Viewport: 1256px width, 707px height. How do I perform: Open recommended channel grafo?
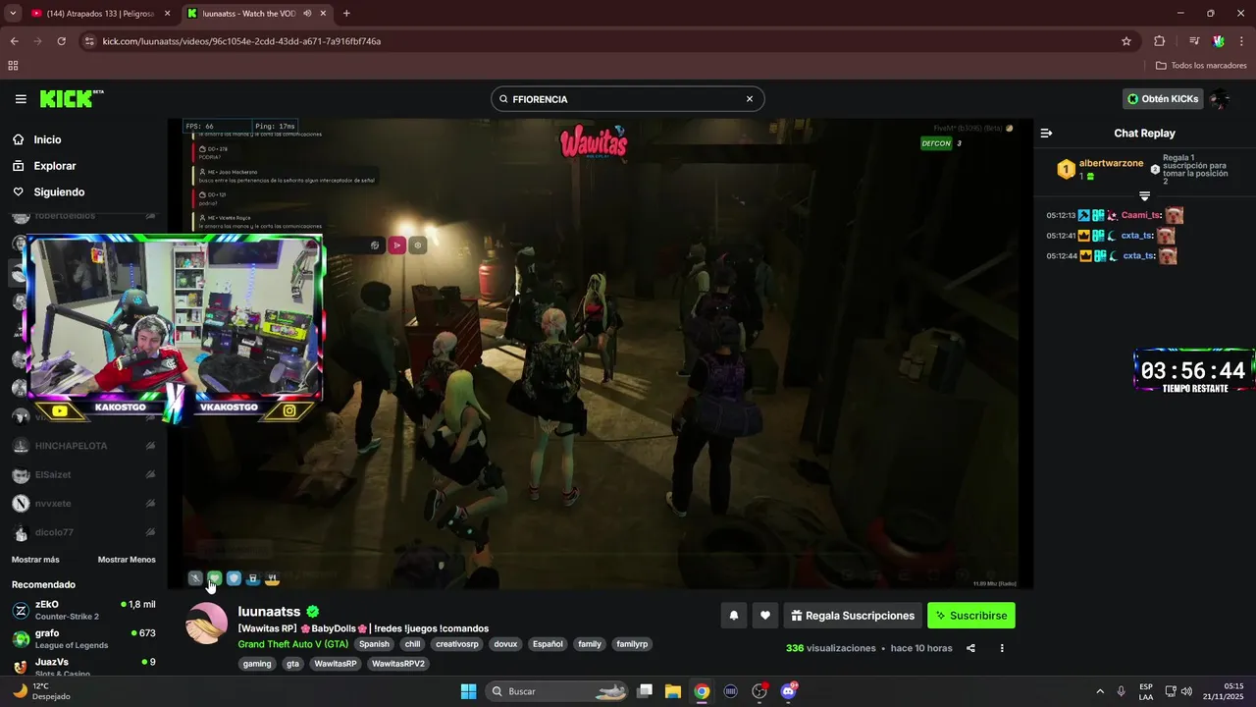pyautogui.click(x=83, y=638)
